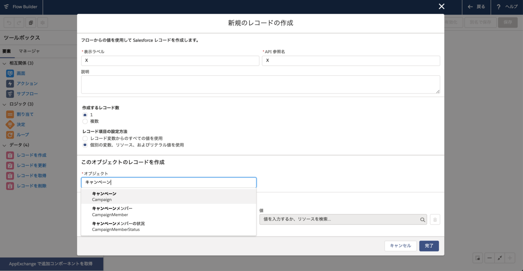Open AppExchange for additional components
This screenshot has height=271, width=523.
point(51,264)
